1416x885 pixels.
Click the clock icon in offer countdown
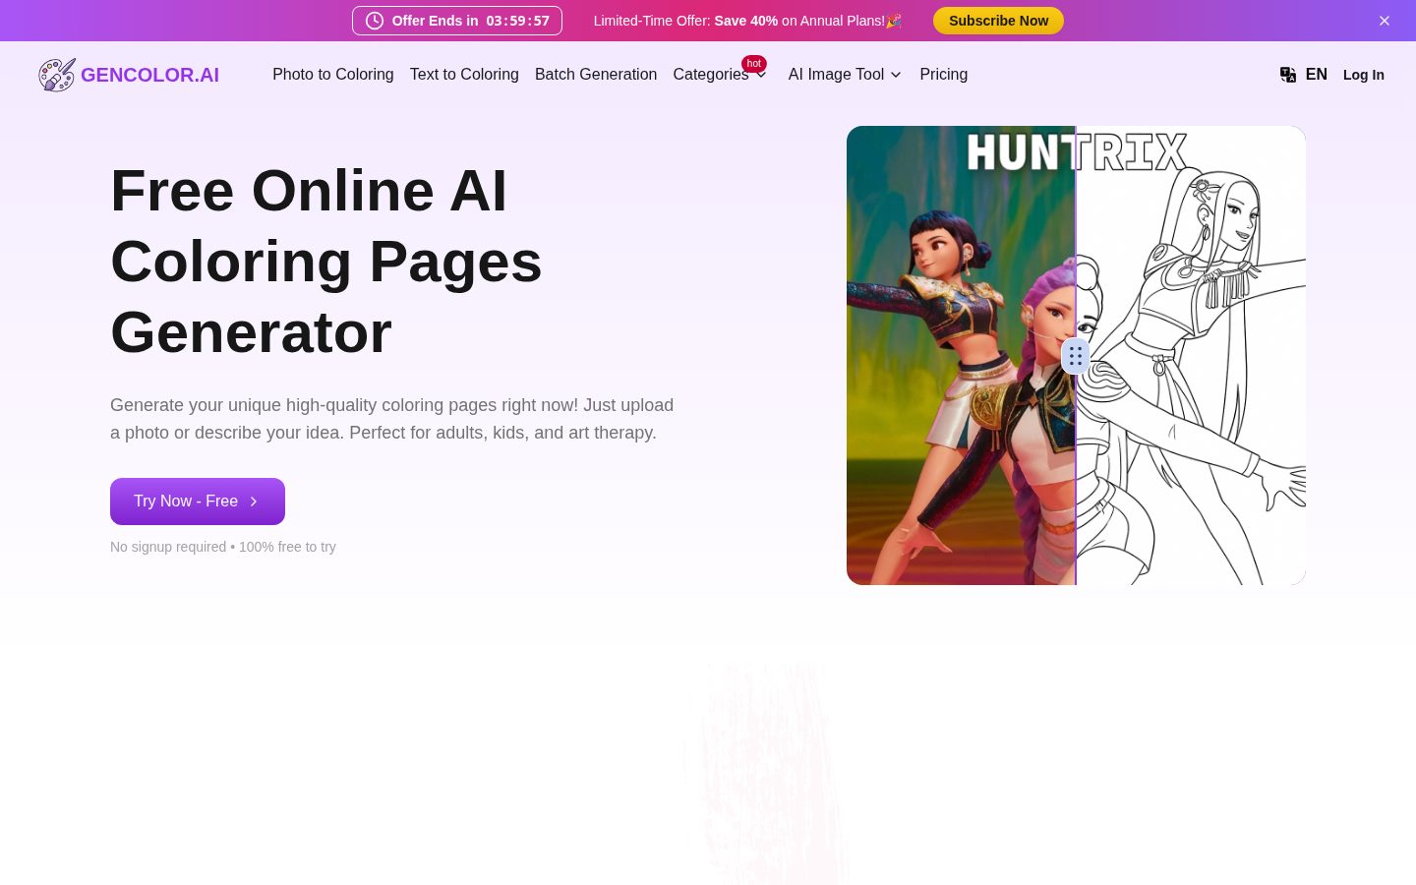[375, 21]
